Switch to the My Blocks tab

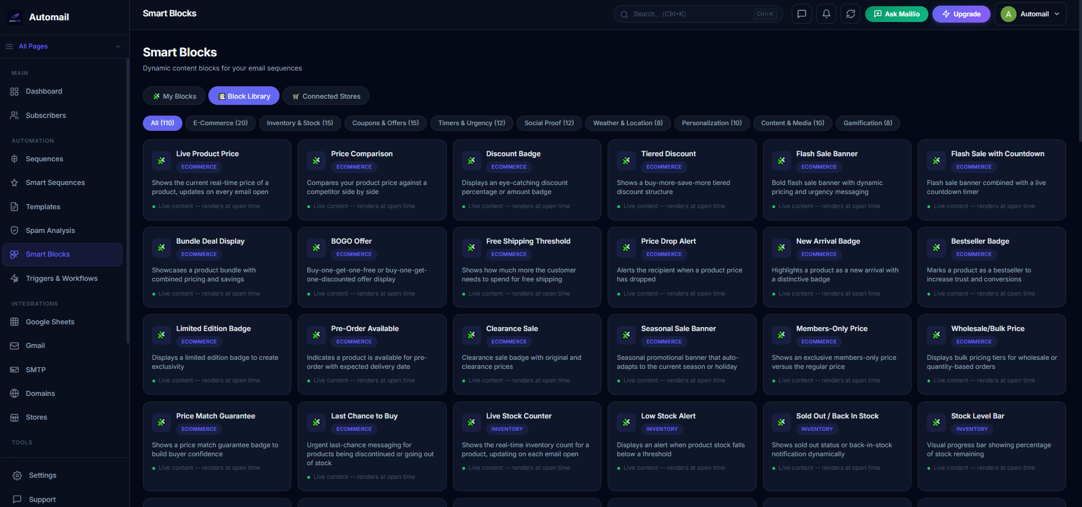(x=174, y=96)
